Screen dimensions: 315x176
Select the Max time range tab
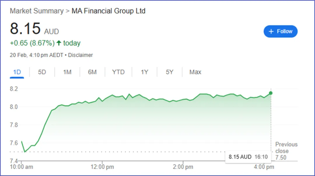coord(195,72)
